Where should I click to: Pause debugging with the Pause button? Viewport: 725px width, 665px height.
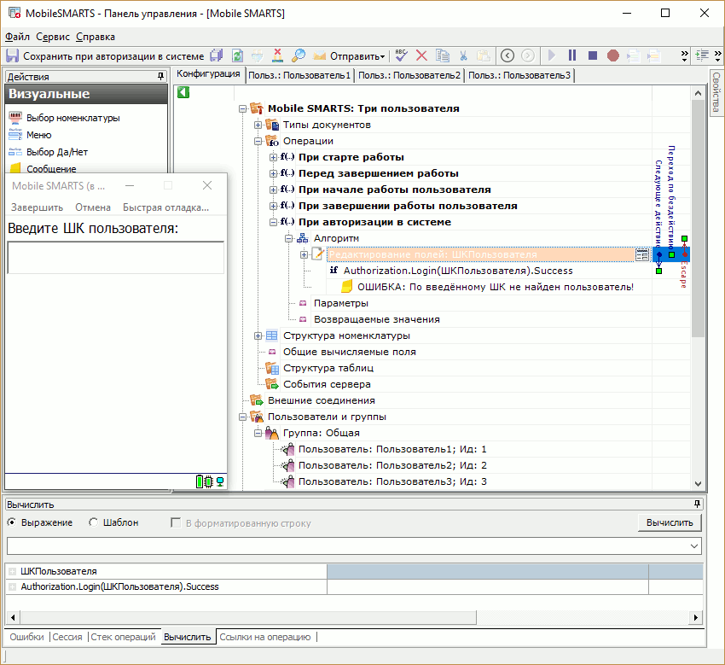tap(572, 56)
